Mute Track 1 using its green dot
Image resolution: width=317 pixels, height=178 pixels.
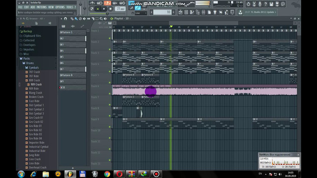(x=109, y=38)
